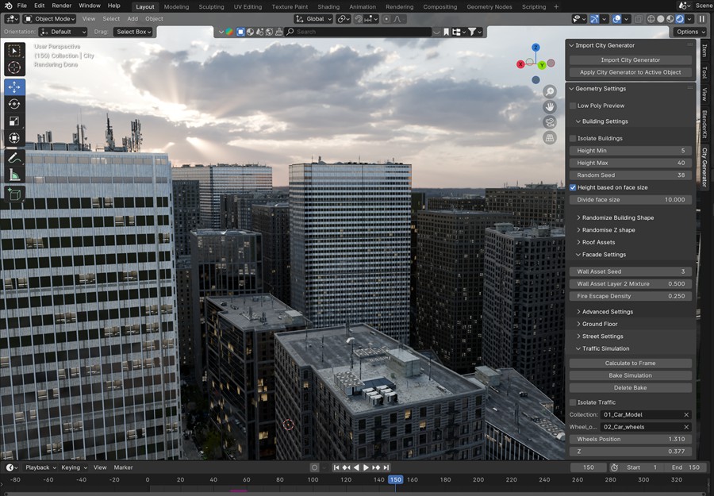The height and width of the screenshot is (496, 714).
Task: Select the Rotate tool
Action: tap(13, 103)
